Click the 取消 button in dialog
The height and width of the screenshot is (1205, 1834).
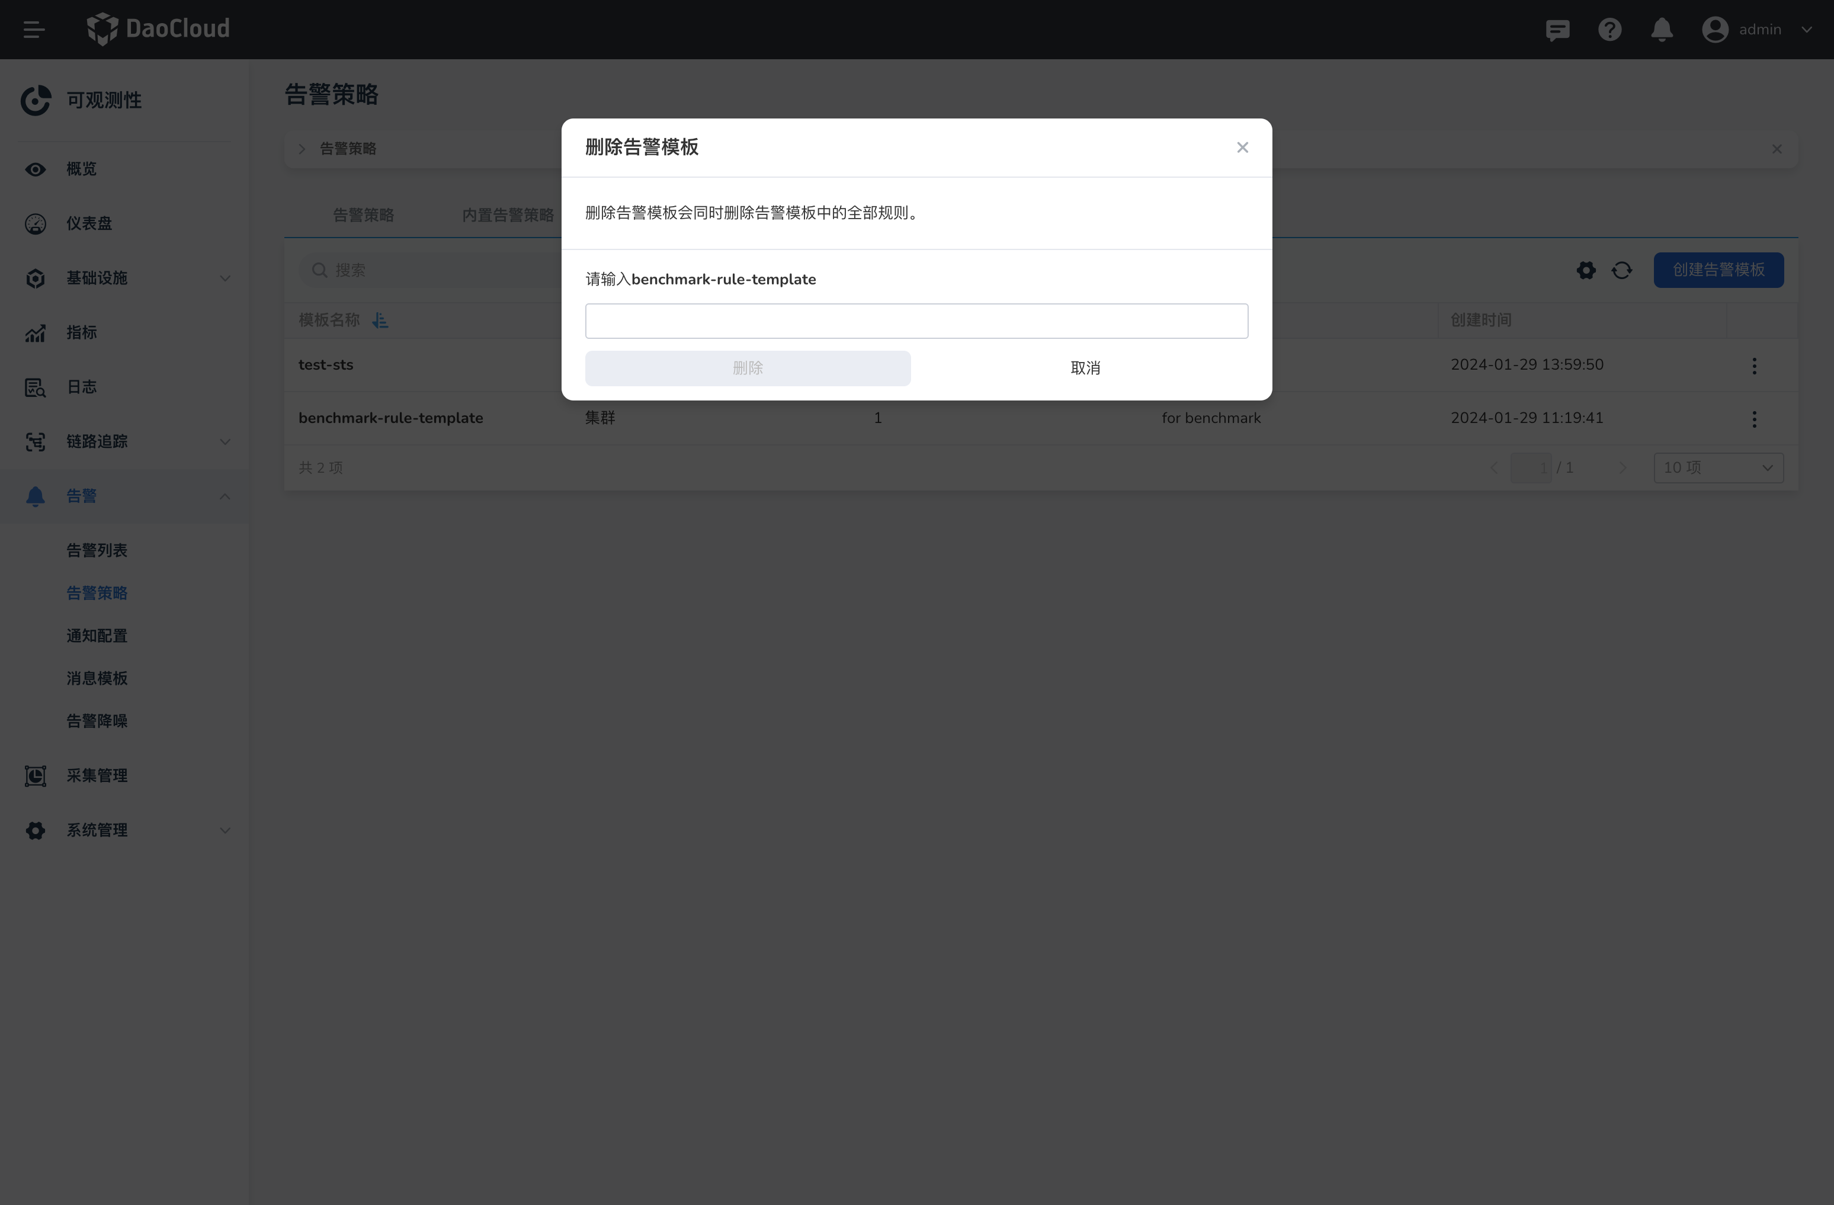pyautogui.click(x=1085, y=368)
